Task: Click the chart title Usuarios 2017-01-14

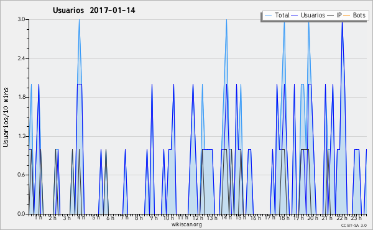Action: coord(94,11)
